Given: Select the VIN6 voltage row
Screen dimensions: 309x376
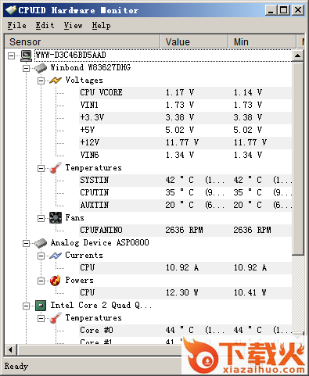Looking at the screenshot, I should click(185, 155).
